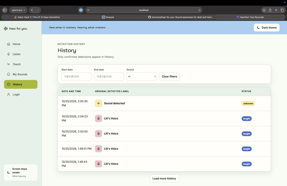Go forward in browser history
This screenshot has height=186, width=287.
tap(38, 10)
